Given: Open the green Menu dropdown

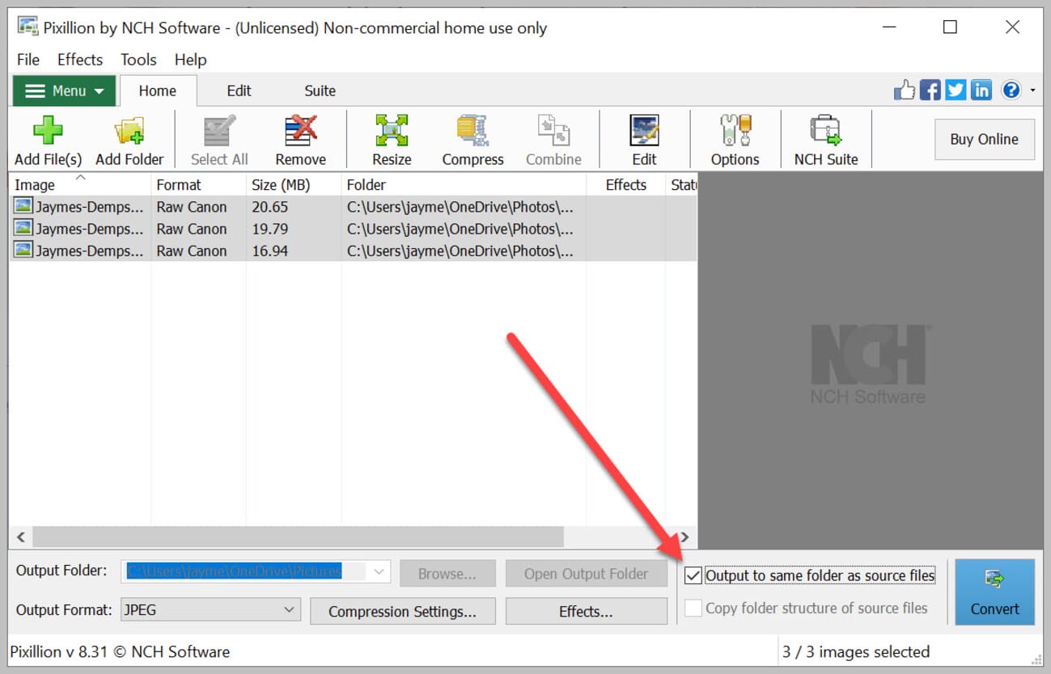Looking at the screenshot, I should pyautogui.click(x=63, y=91).
